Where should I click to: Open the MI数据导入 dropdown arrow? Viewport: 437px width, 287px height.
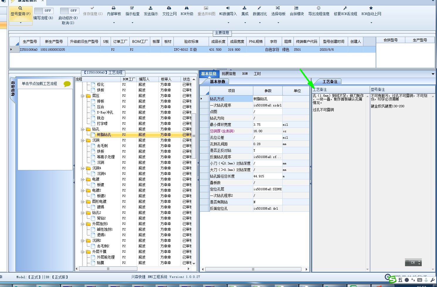pos(228,23)
